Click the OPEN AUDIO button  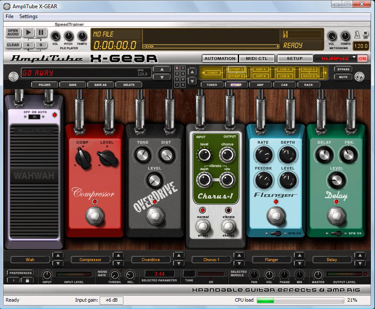coord(13,32)
